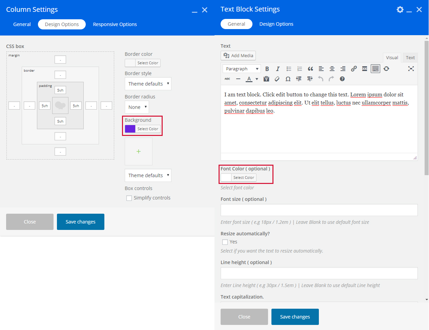Open the keyboard shortcuts help icon
The image size is (429, 330).
coord(342,79)
